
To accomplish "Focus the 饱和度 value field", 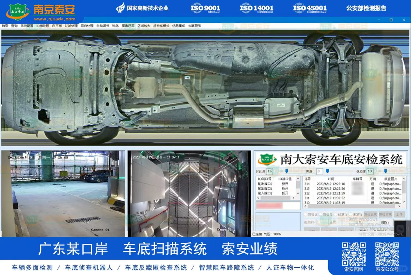I will tap(370, 171).
